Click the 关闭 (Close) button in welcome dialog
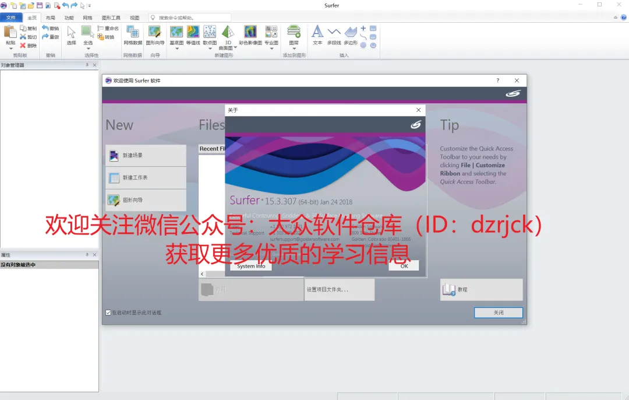629x400 pixels. point(498,313)
